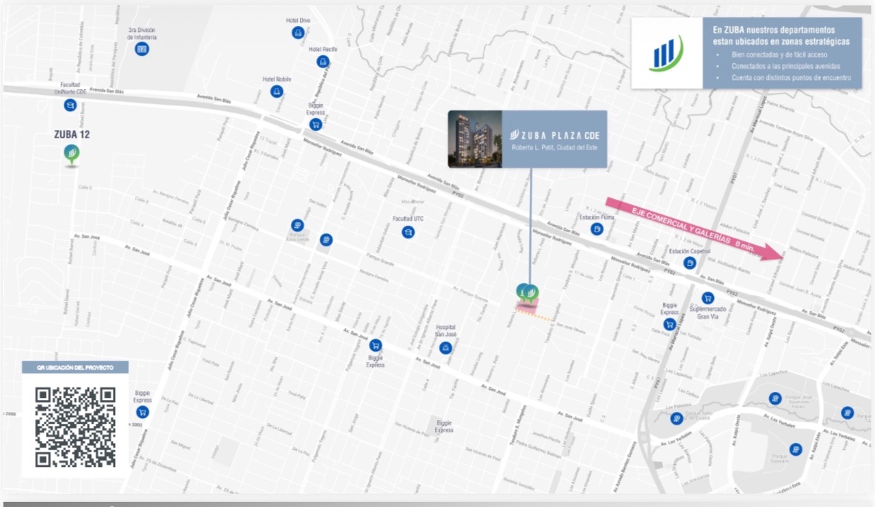
Task: Click Biggie Express cart icon below Hotel Nobile
Action: click(x=315, y=125)
